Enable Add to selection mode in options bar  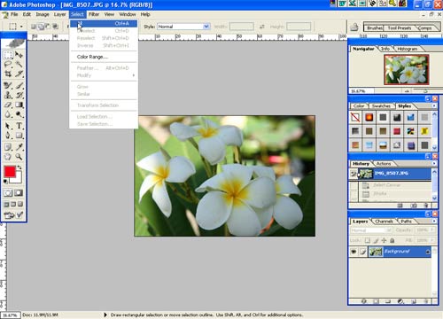click(41, 27)
